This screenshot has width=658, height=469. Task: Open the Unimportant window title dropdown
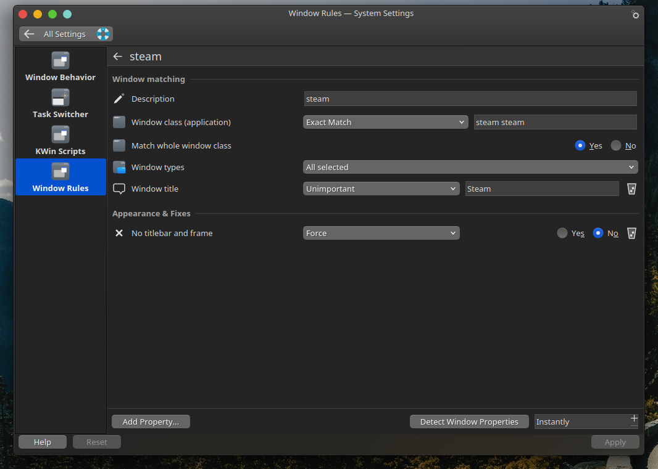[381, 189]
